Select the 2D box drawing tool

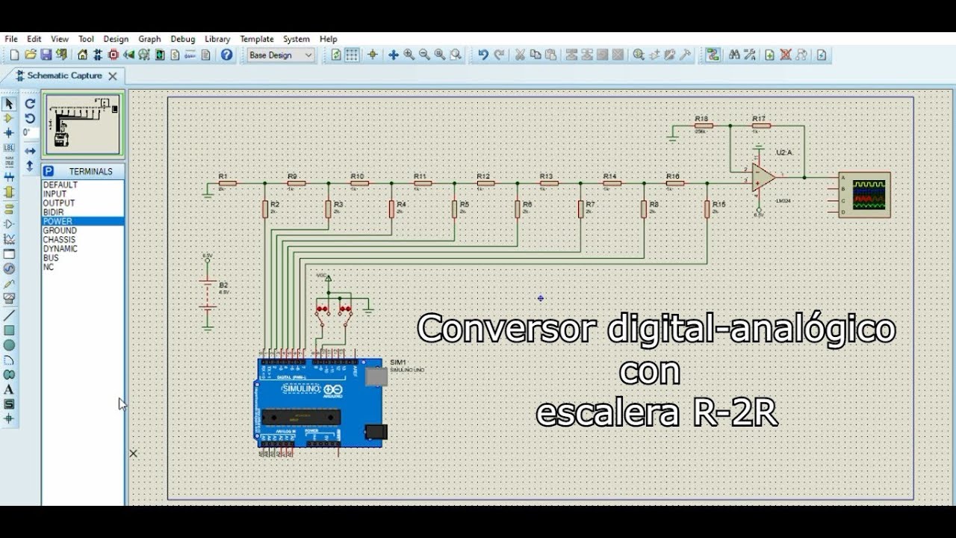pos(9,330)
